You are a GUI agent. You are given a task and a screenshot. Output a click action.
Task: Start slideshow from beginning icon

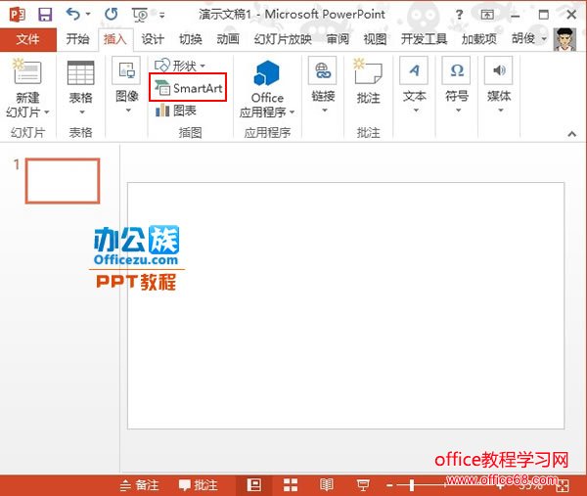[x=140, y=15]
